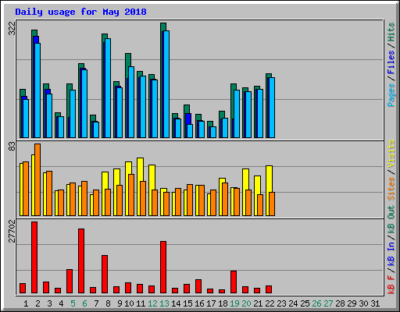
Task: Click day 31 on the x-axis
Action: (x=375, y=303)
